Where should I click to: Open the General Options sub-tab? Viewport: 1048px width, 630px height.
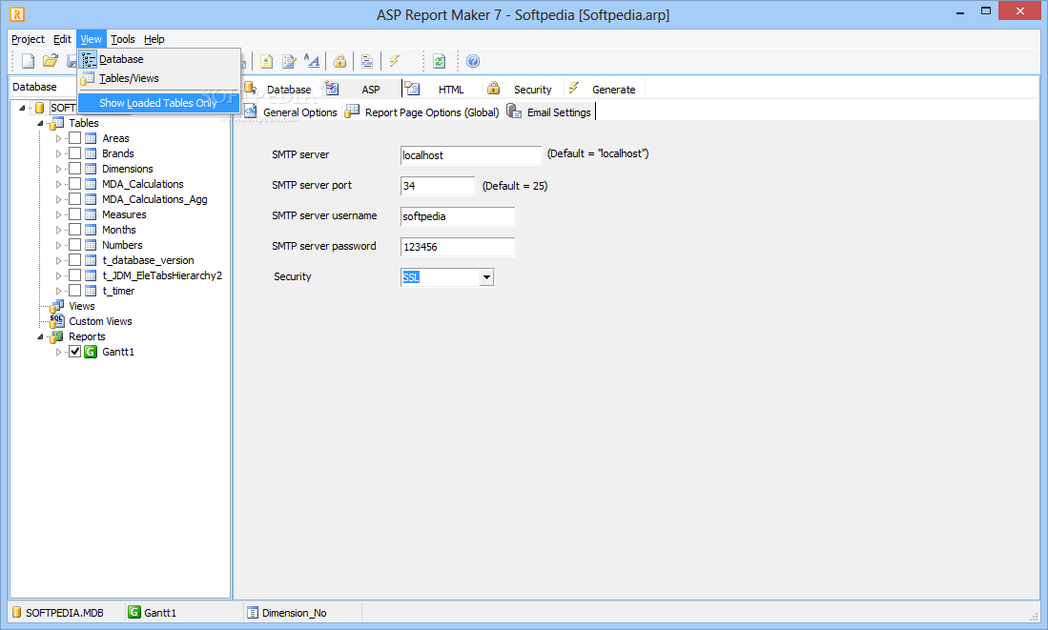click(292, 112)
